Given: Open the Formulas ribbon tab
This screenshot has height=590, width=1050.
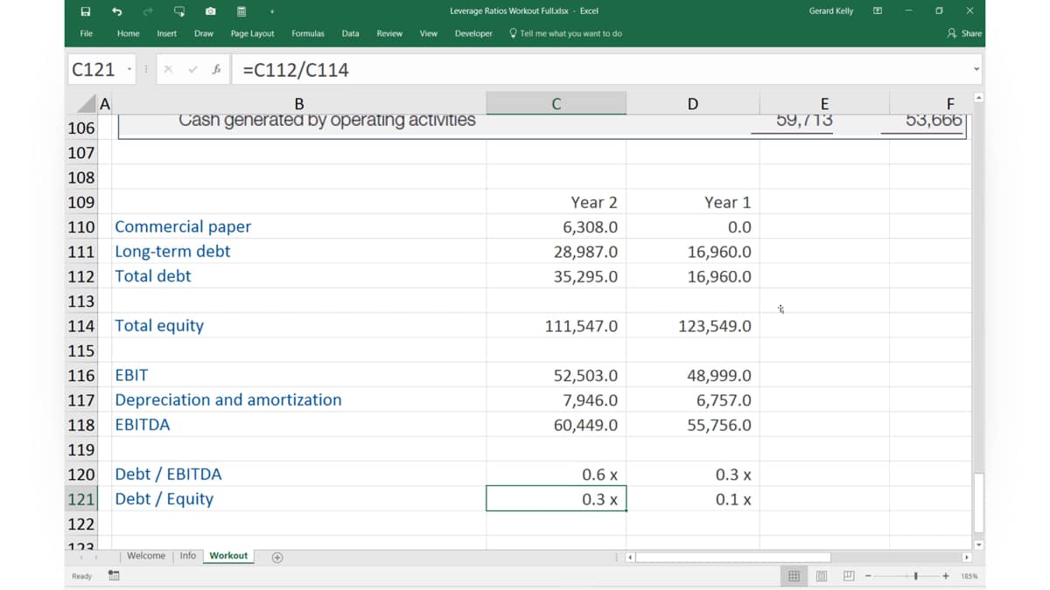Looking at the screenshot, I should [308, 33].
